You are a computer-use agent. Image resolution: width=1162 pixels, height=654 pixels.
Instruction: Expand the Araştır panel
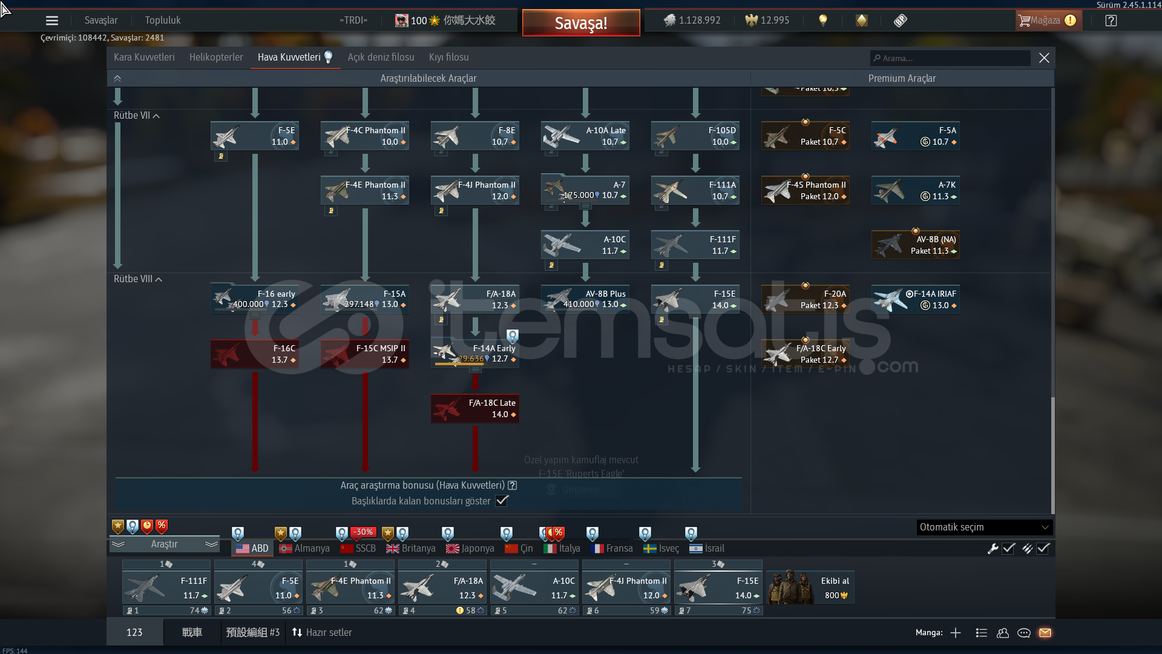[x=164, y=544]
